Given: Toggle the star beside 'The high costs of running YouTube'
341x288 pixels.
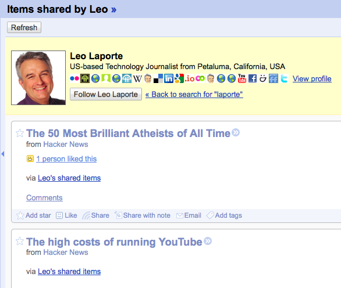Looking at the screenshot, I should coord(20,242).
